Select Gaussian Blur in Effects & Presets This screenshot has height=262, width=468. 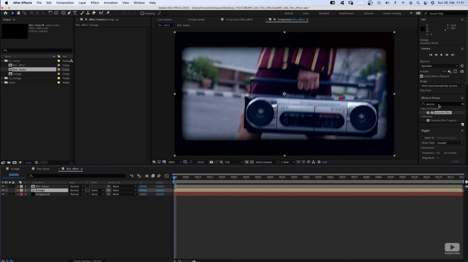tap(443, 112)
